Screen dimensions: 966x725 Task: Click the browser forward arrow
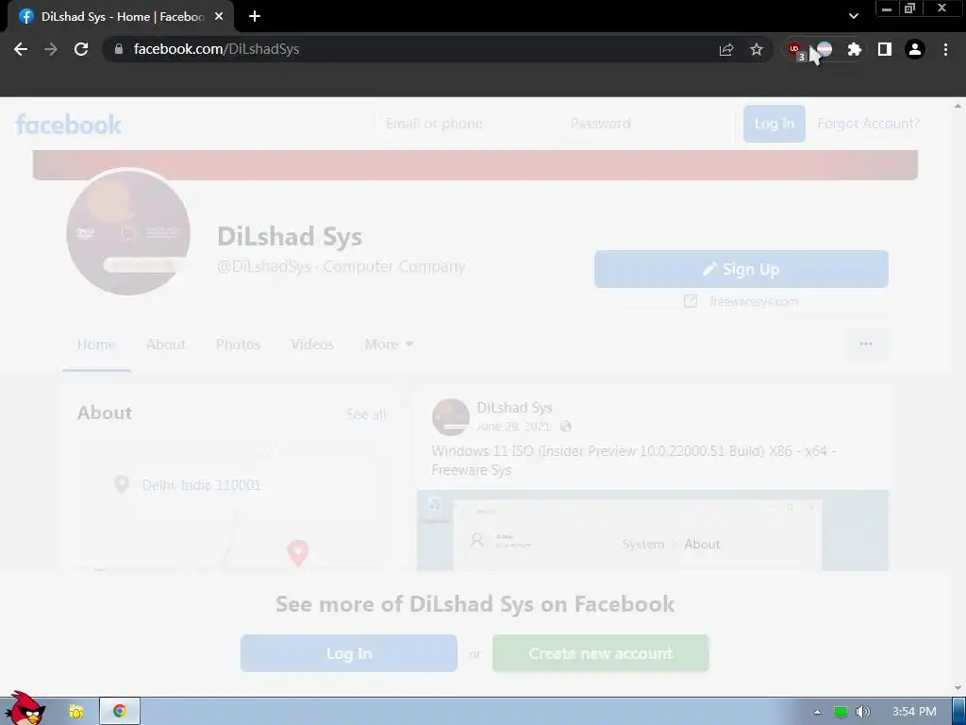[51, 49]
